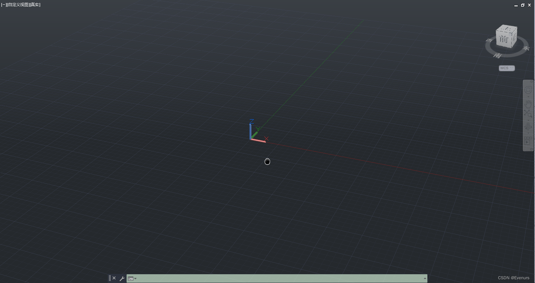Screen dimensions: 535x283
Task: Open ShowMotion from the navigation bar
Action: click(x=528, y=141)
